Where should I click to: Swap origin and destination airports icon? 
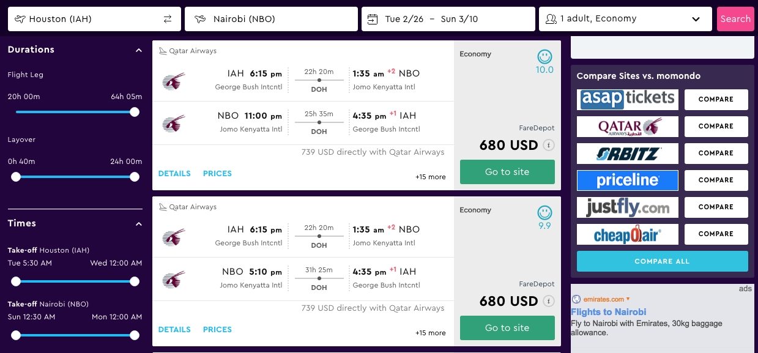(168, 19)
